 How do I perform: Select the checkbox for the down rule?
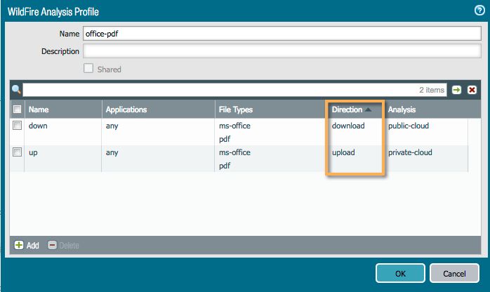[x=18, y=126]
